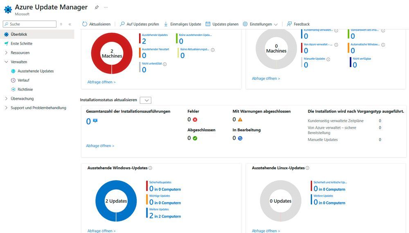This screenshot has width=409, height=233.
Task: Click the info icon beside Von Azure verwaltet
Action: (336, 45)
